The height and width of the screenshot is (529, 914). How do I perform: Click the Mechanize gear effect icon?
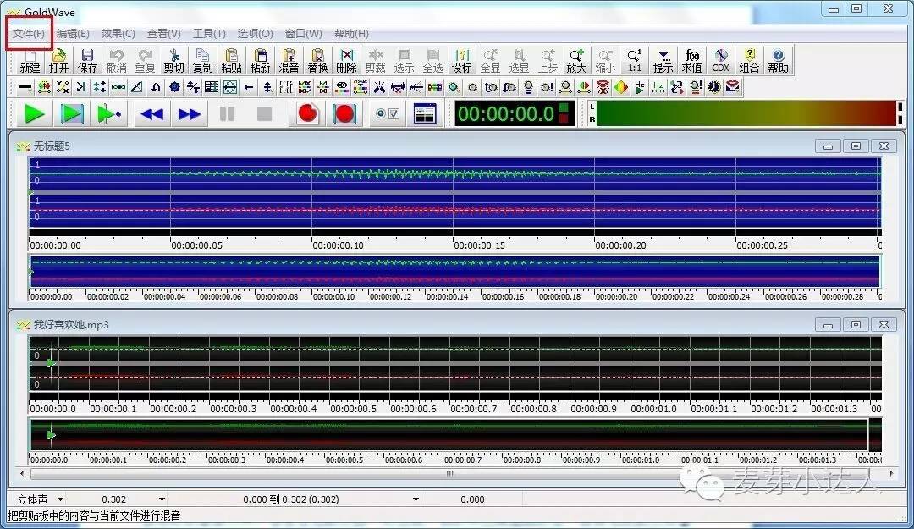click(174, 87)
